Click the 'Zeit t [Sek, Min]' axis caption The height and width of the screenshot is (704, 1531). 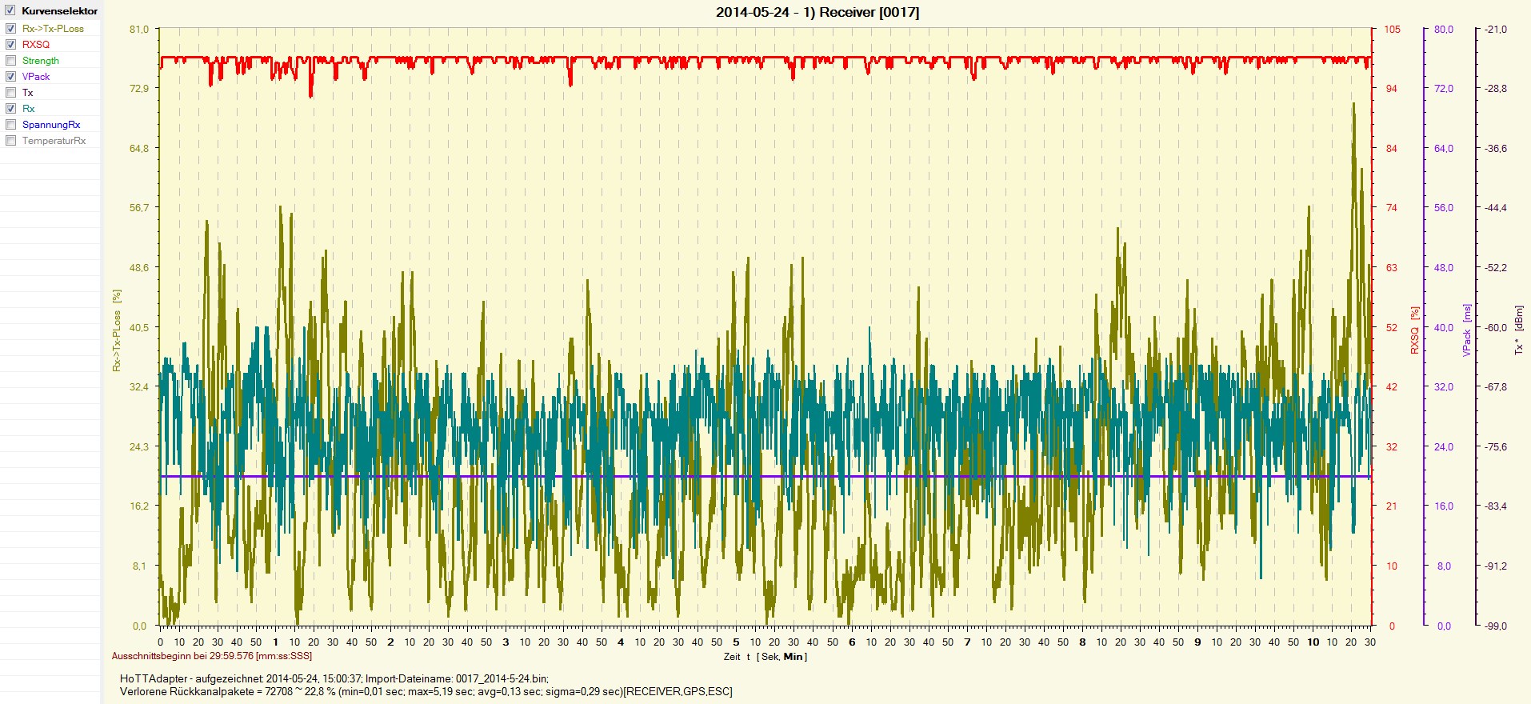765,657
